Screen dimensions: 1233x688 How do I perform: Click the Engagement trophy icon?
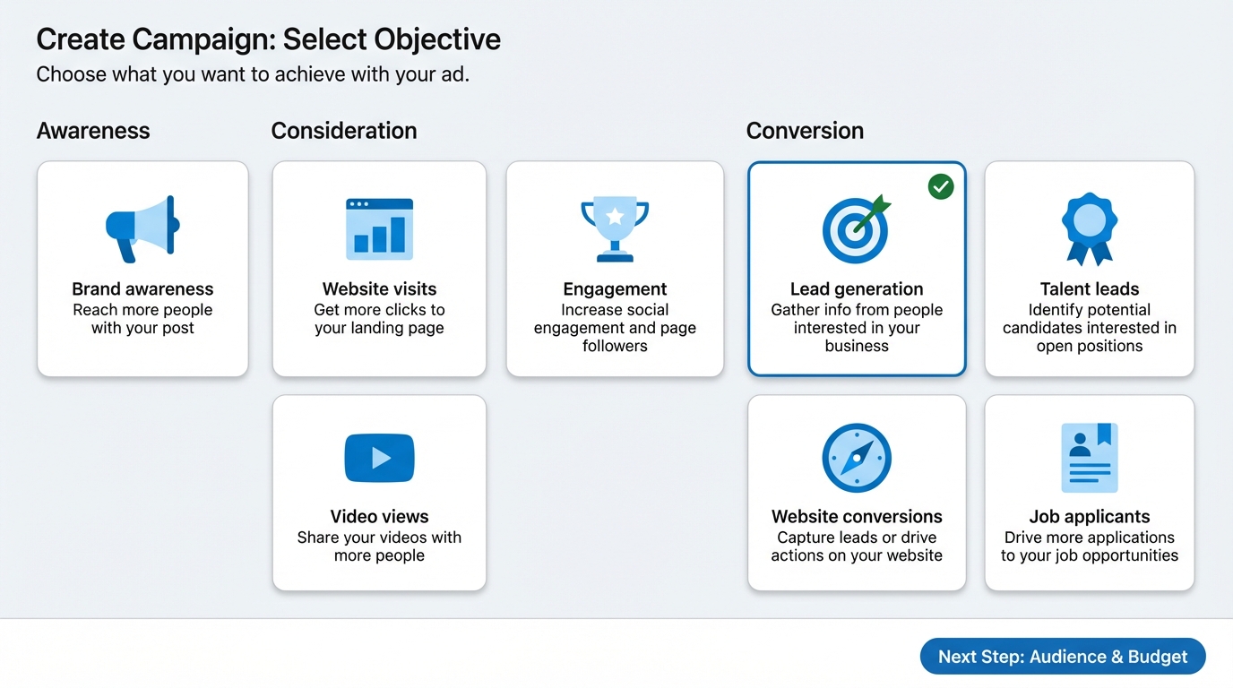point(615,229)
